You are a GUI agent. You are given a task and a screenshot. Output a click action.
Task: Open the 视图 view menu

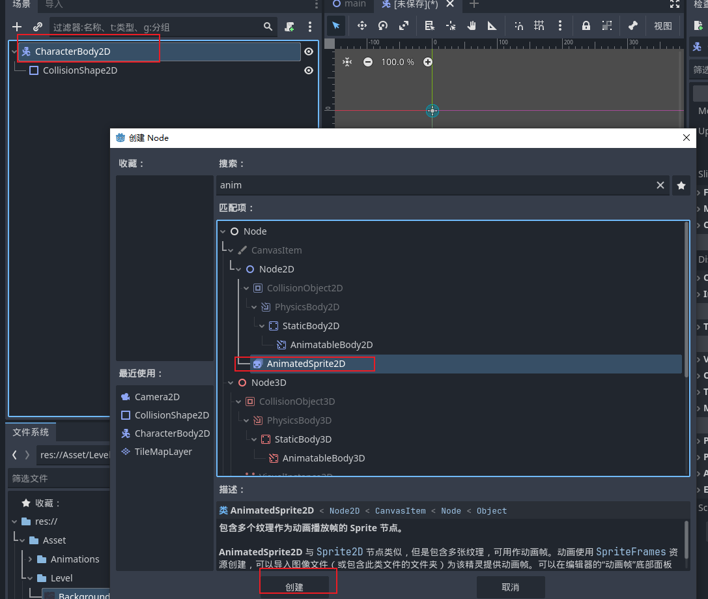coord(663,26)
